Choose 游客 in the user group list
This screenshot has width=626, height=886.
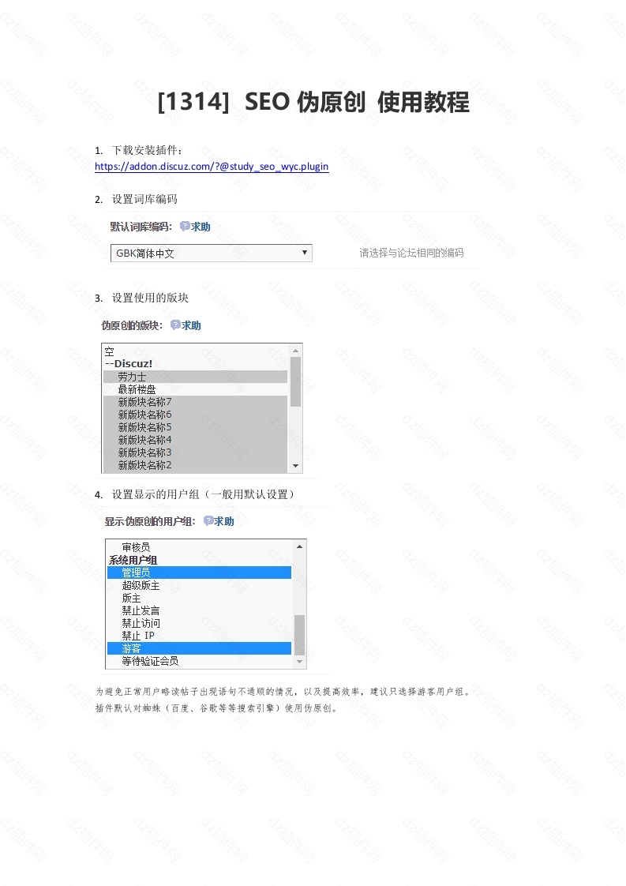click(131, 648)
